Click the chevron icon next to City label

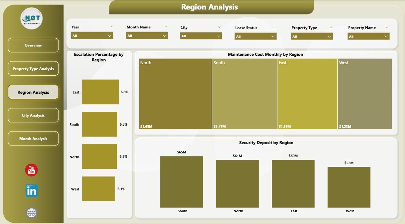pos(220,27)
